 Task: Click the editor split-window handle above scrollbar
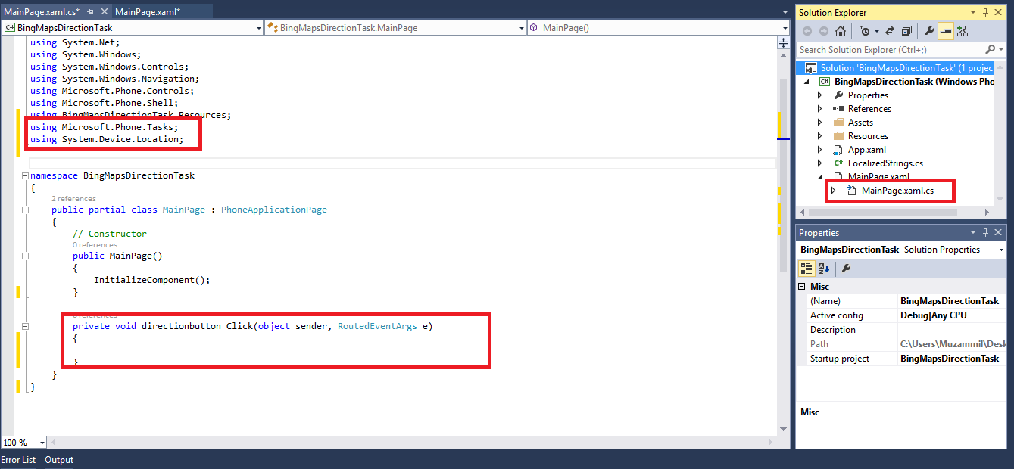(784, 43)
